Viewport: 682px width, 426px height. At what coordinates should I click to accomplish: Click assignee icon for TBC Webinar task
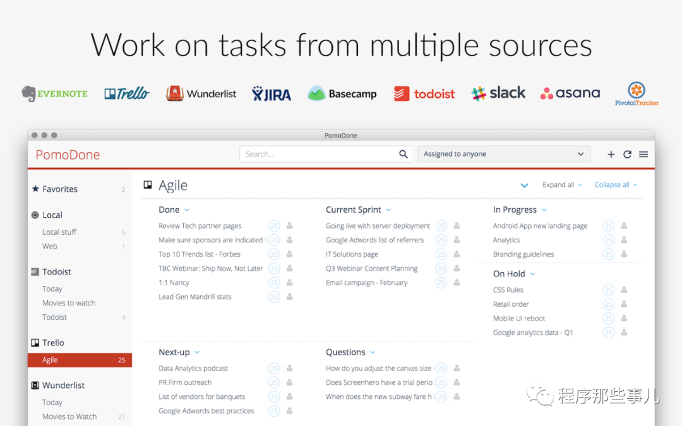click(x=290, y=268)
